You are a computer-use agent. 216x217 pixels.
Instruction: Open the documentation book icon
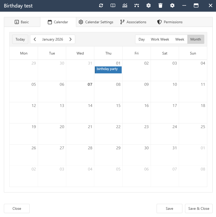click(x=113, y=5)
